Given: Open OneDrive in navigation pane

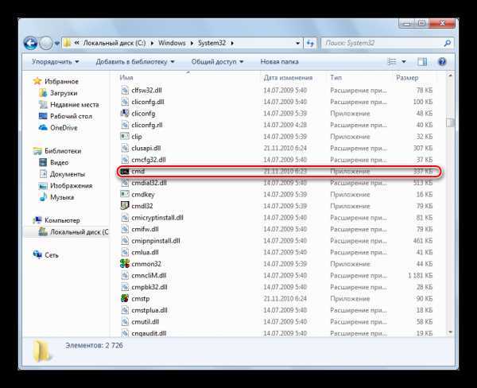Looking at the screenshot, I should click(x=58, y=127).
